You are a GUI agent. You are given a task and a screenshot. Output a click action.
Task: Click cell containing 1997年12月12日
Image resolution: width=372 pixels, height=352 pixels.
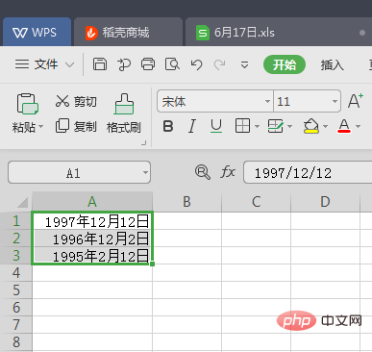coord(92,221)
